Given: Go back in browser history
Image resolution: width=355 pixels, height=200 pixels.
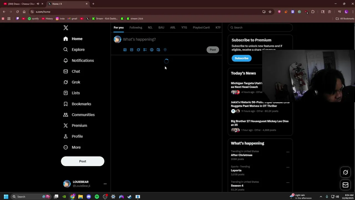Looking at the screenshot, I should (4, 12).
